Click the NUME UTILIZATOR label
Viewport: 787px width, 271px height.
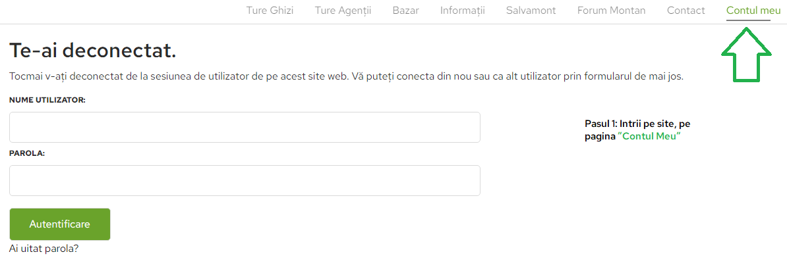(x=47, y=99)
